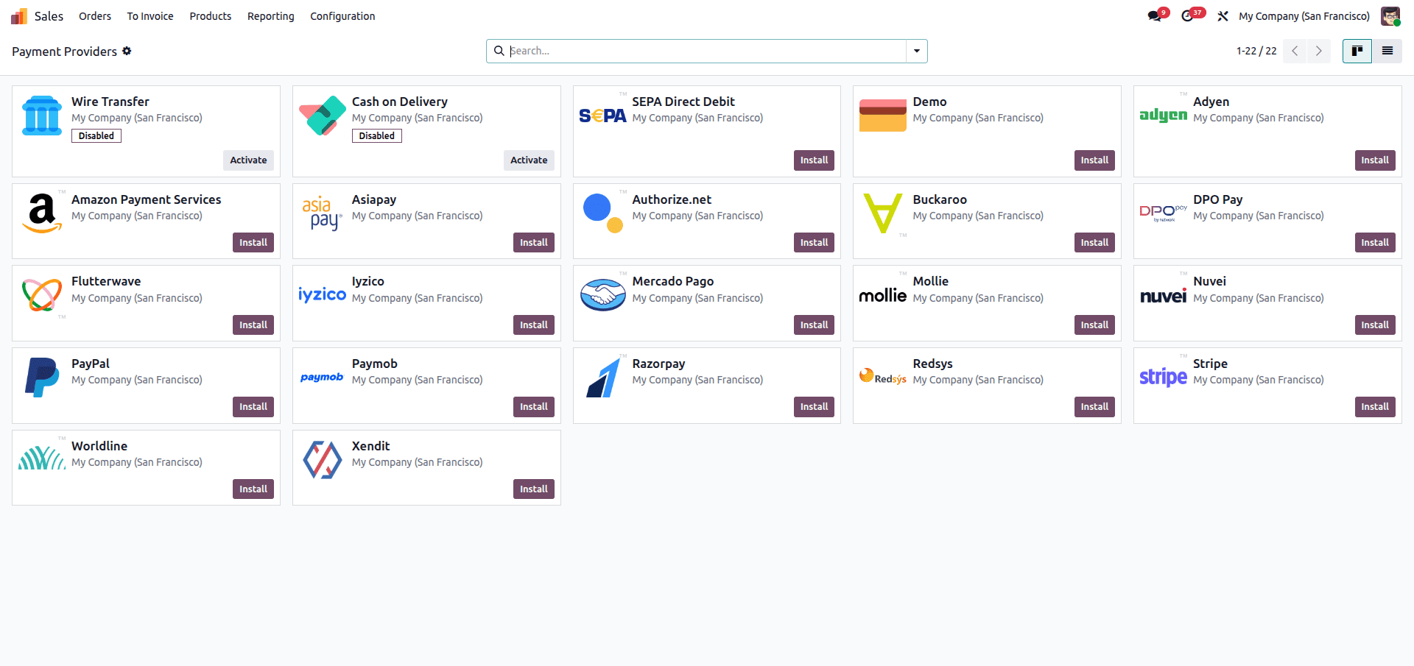This screenshot has width=1414, height=666.
Task: Click inside the search input field
Action: [700, 51]
